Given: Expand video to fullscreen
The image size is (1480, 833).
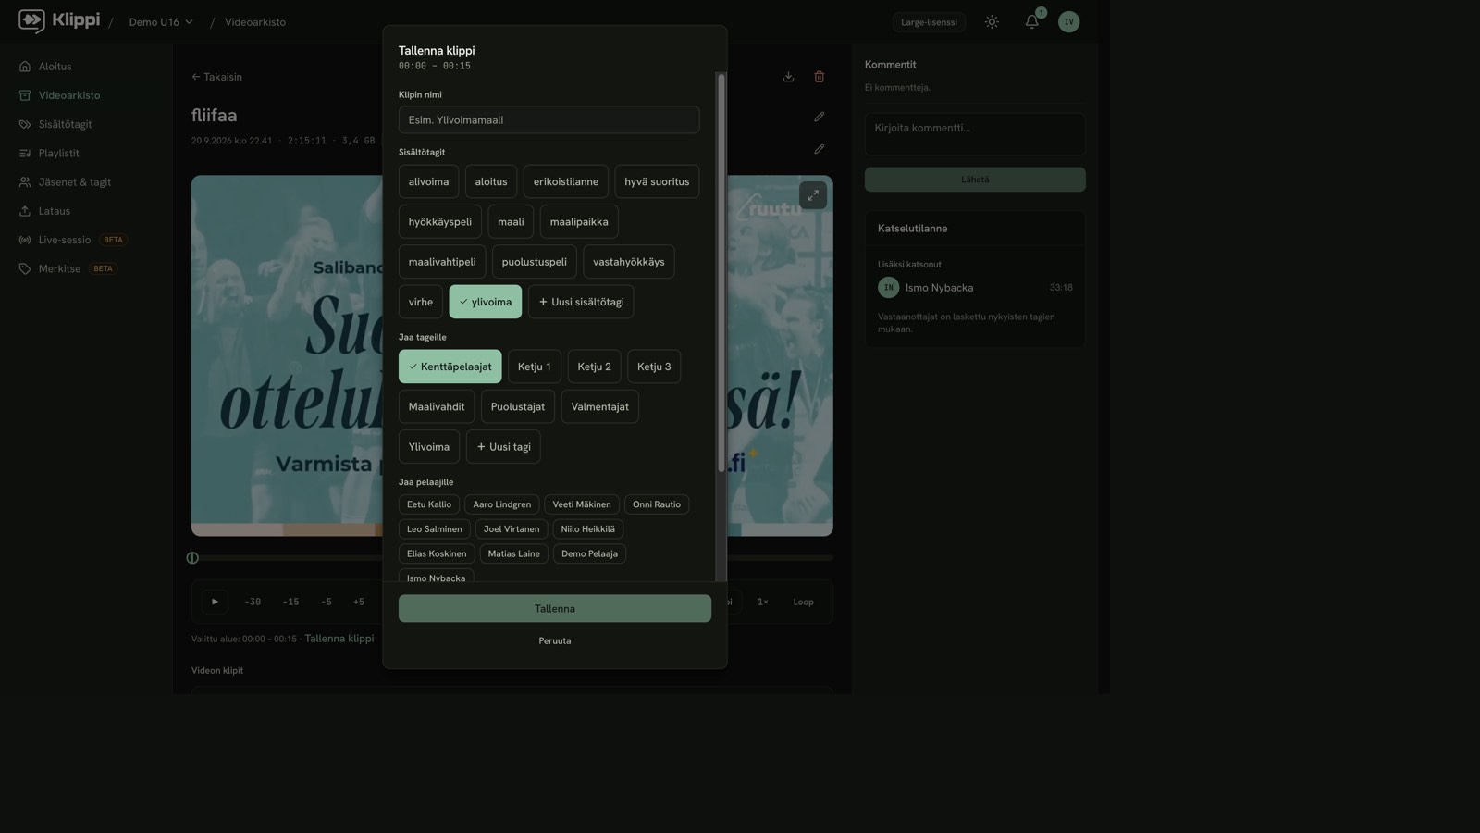Looking at the screenshot, I should pyautogui.click(x=813, y=195).
